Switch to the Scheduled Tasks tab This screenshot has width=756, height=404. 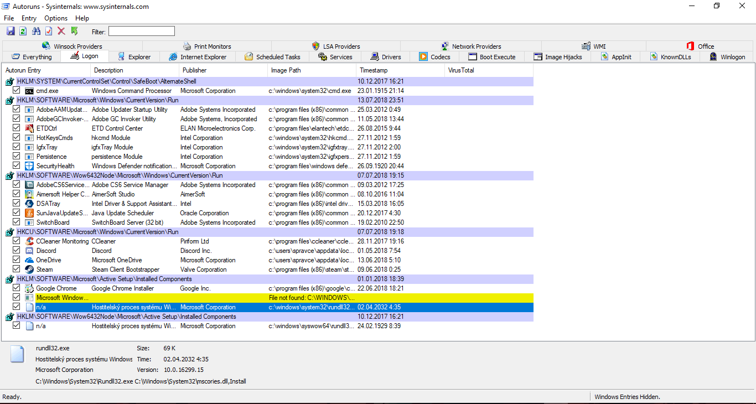coord(272,57)
